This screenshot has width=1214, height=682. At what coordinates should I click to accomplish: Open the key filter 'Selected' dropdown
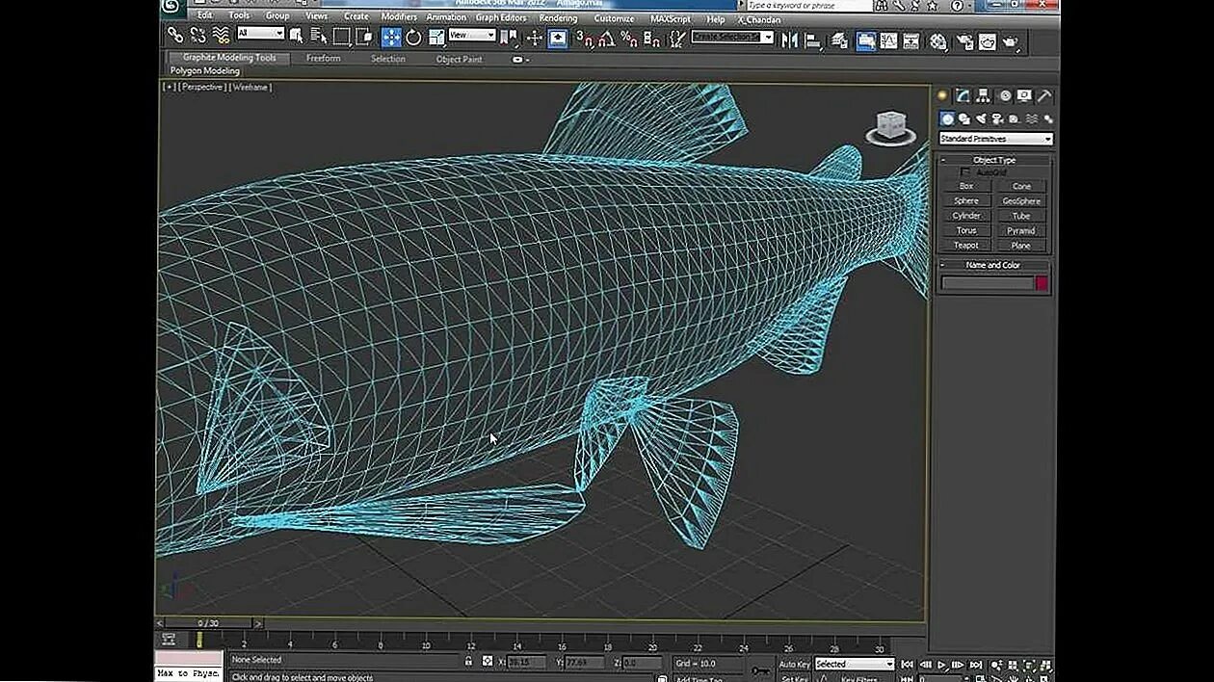tap(855, 664)
